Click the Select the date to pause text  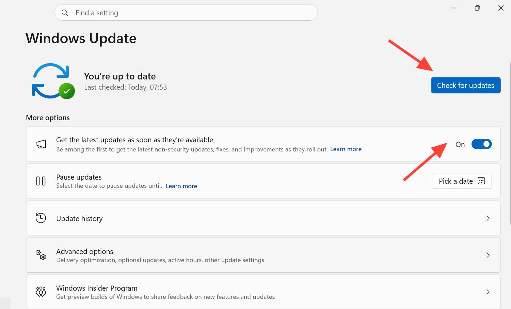(109, 186)
